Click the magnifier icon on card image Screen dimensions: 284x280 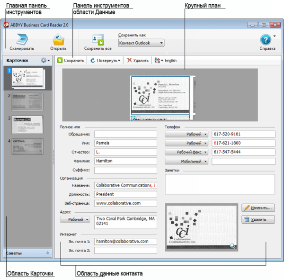[232, 245]
